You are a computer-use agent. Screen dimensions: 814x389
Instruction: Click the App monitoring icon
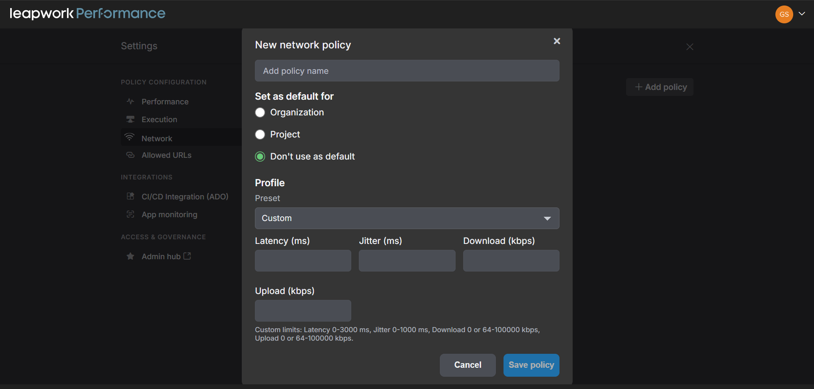click(x=130, y=214)
